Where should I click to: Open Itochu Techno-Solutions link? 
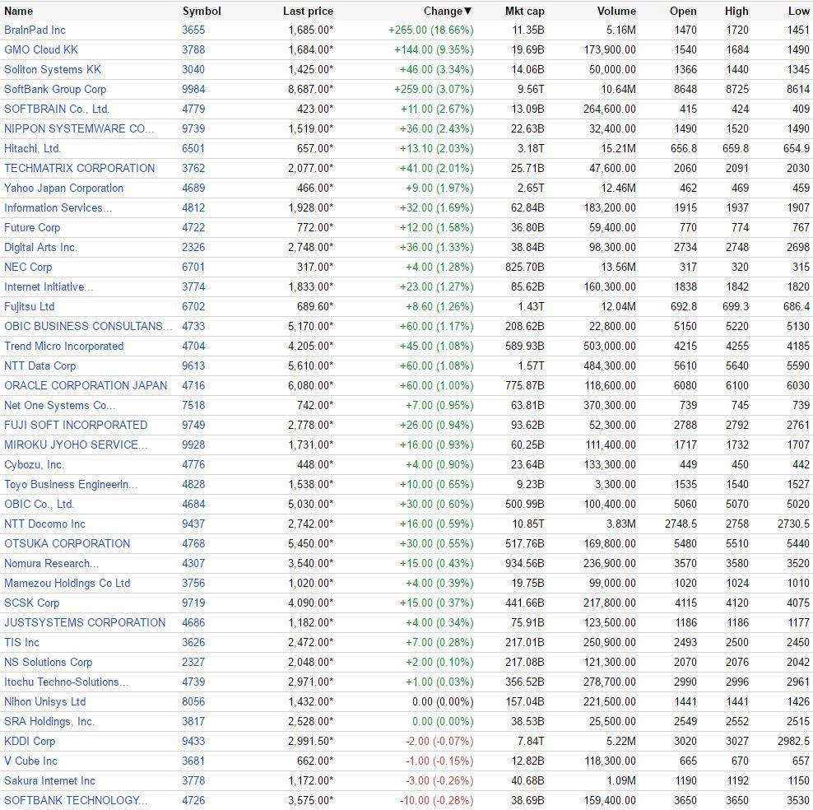67,682
